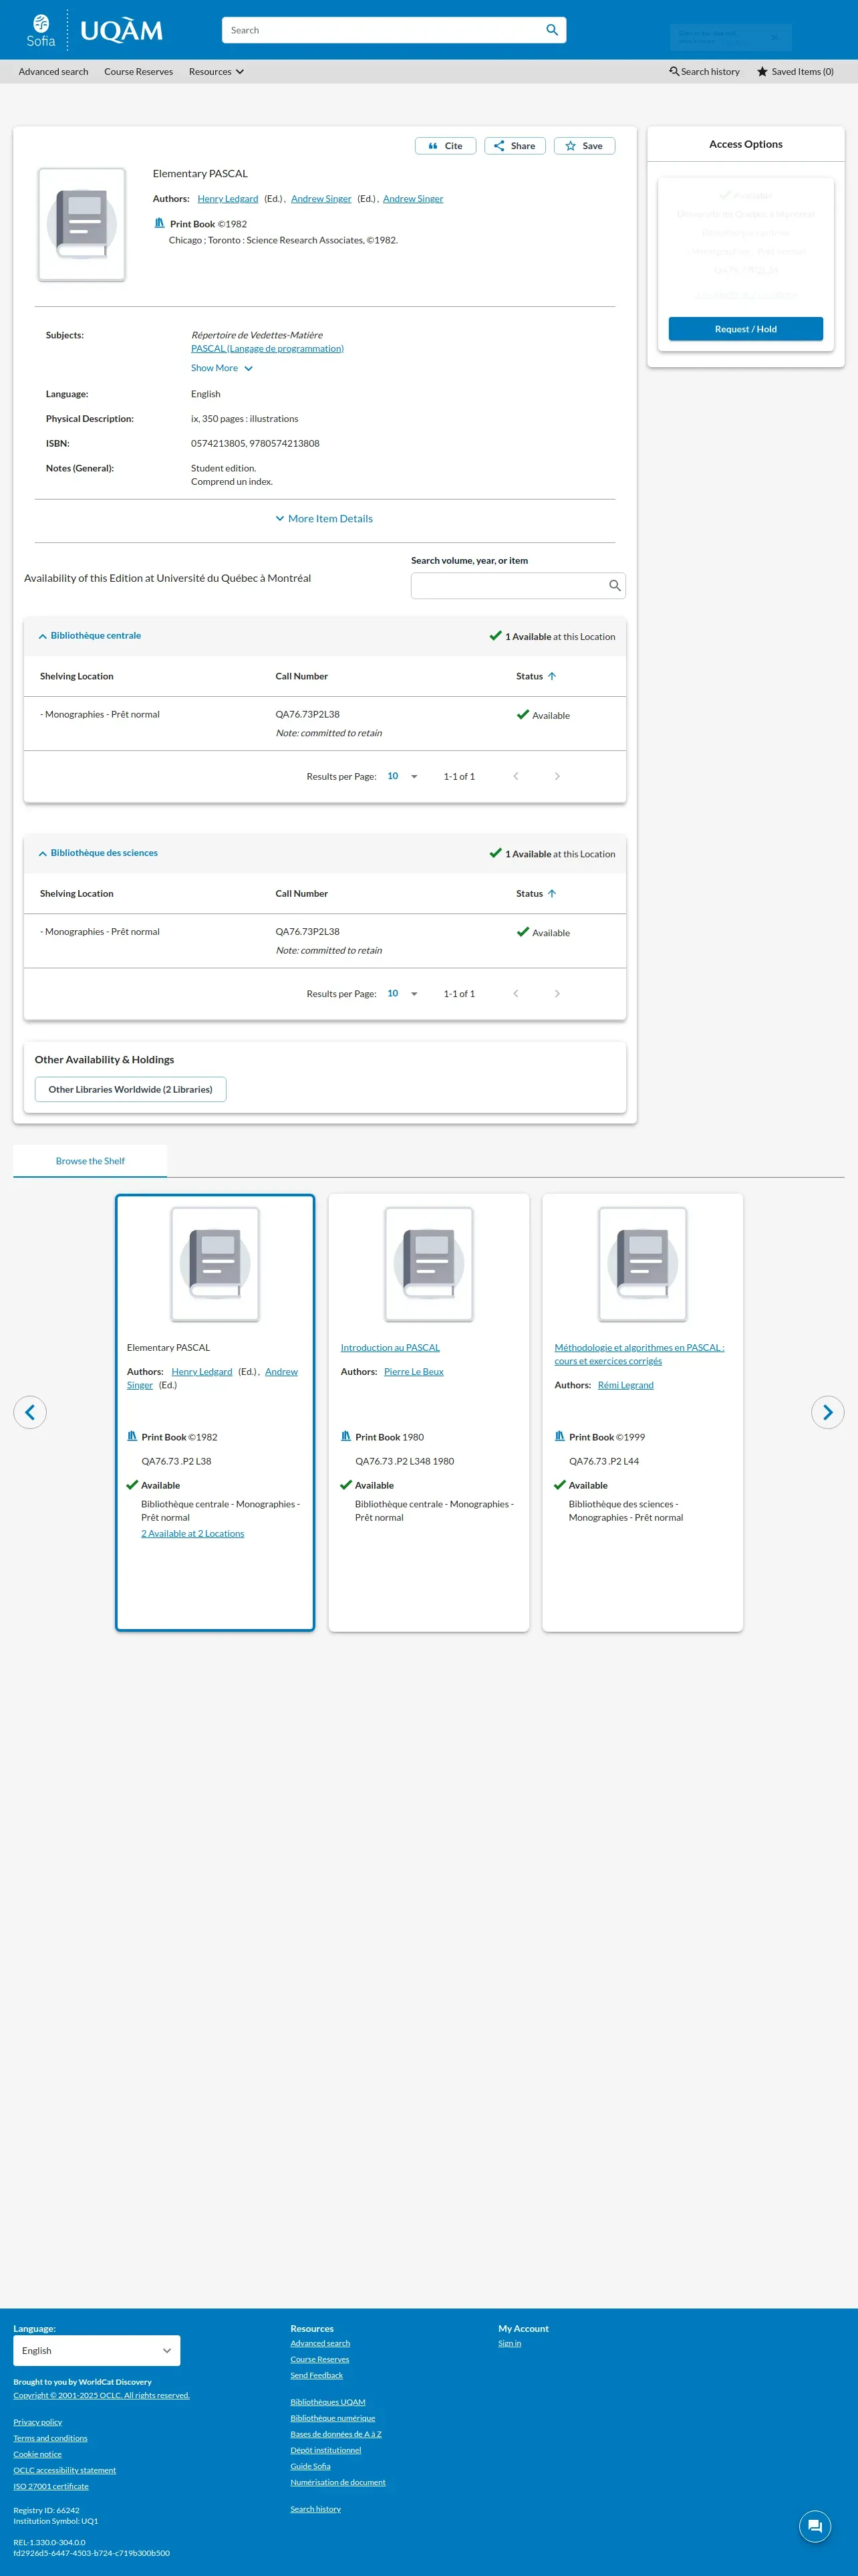858x2576 pixels.
Task: Click the Sign in link under My Account
Action: point(509,2343)
